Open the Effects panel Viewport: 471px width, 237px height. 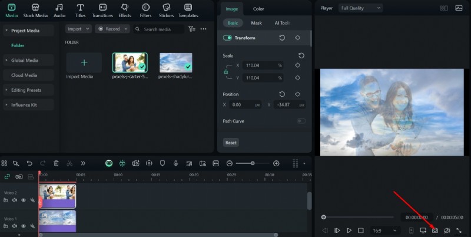point(125,10)
